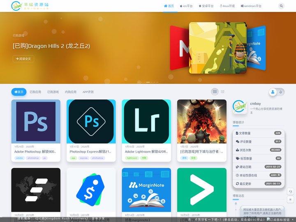
Task: Click the 最后更新 stats row
Action: click(259, 184)
